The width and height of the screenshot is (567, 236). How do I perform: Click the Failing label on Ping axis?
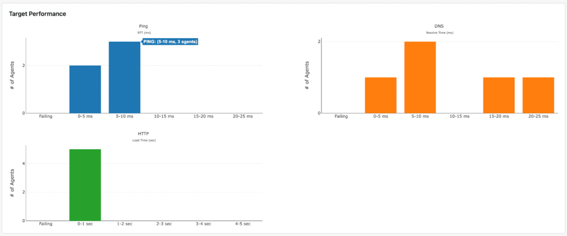[46, 117]
